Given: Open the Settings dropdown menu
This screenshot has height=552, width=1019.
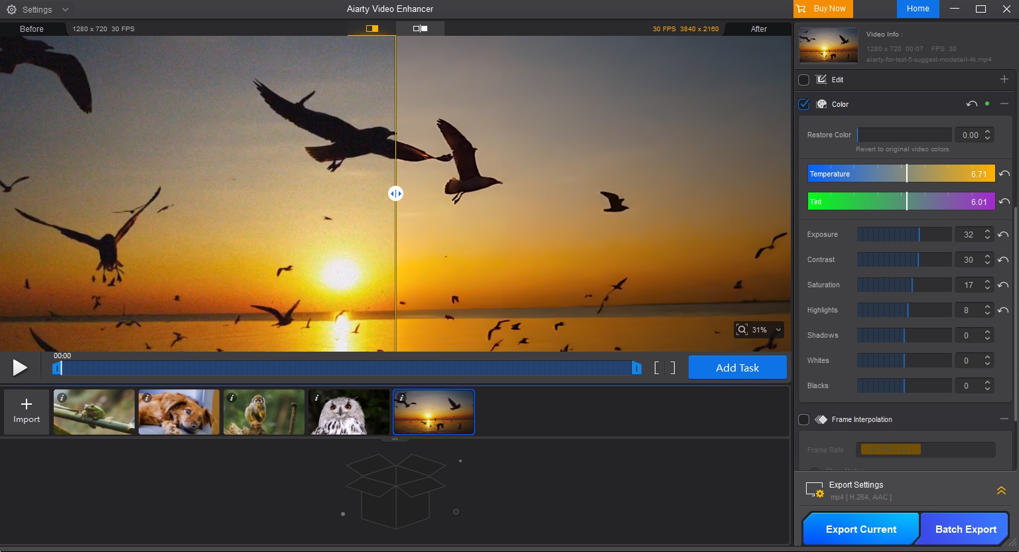Looking at the screenshot, I should click(x=37, y=10).
